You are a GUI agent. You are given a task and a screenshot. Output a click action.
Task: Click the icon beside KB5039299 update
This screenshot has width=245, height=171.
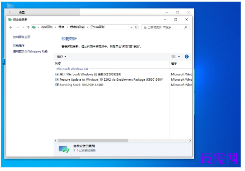(x=57, y=74)
